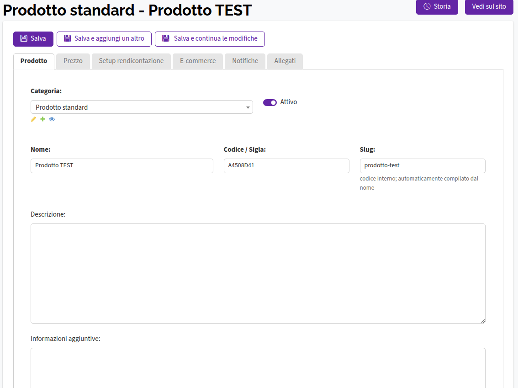The height and width of the screenshot is (388, 518).
Task: Click the 'Codice / Sigla:' label
Action: [245, 149]
